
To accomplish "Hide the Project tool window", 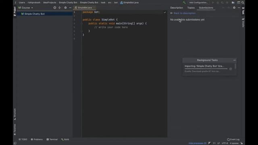I will pyautogui.click(x=70, y=8).
